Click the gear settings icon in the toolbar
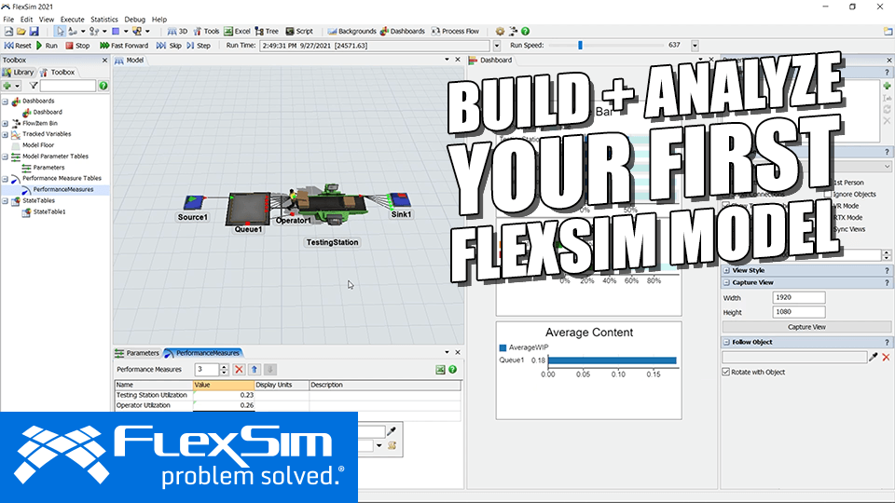The image size is (895, 503). 500,32
